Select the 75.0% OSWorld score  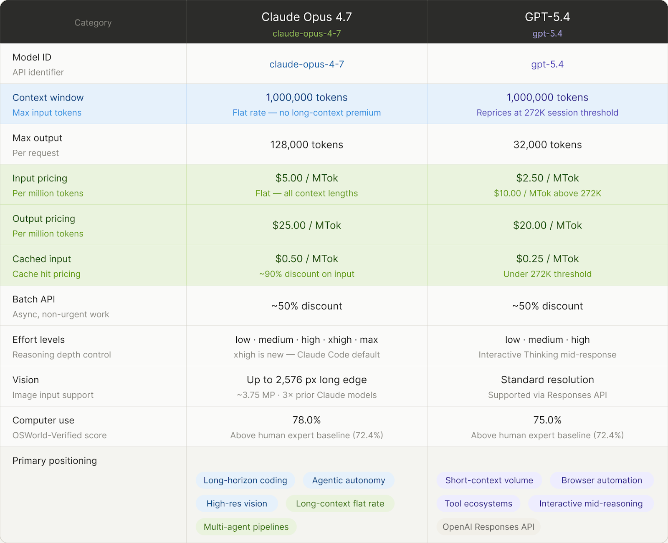pos(547,420)
